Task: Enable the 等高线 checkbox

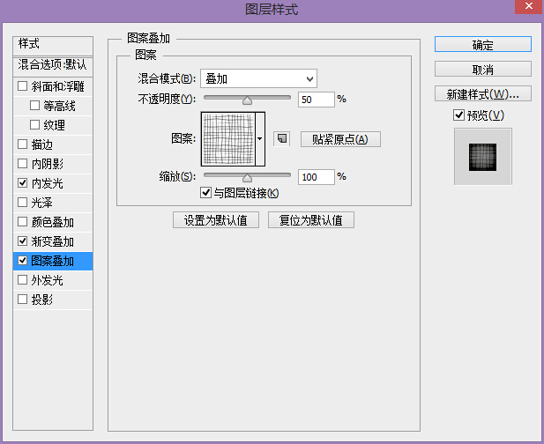Action: [34, 106]
